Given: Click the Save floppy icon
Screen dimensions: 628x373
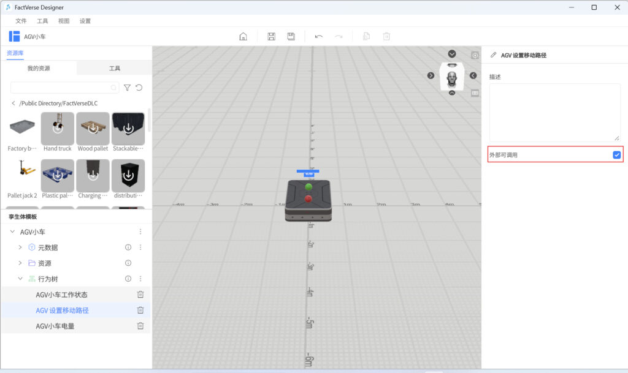Looking at the screenshot, I should point(271,36).
